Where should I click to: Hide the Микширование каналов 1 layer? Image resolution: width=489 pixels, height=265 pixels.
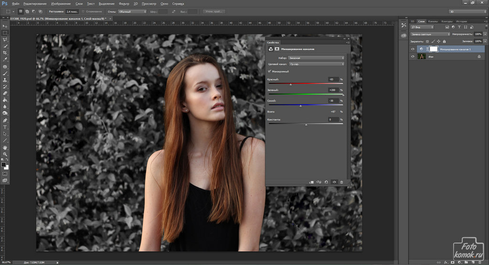click(413, 49)
